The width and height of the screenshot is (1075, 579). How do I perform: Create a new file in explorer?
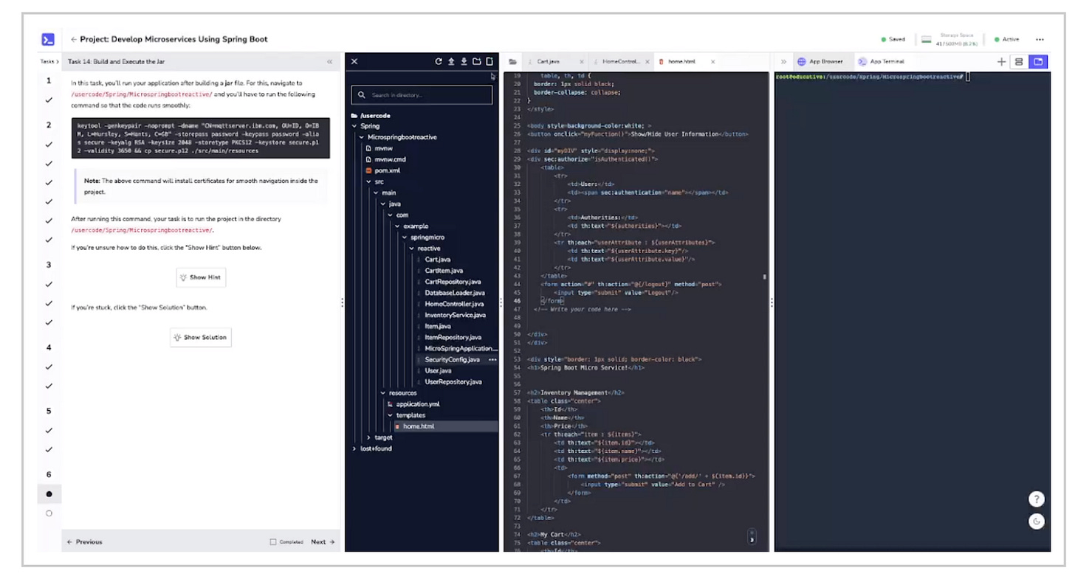(x=489, y=61)
